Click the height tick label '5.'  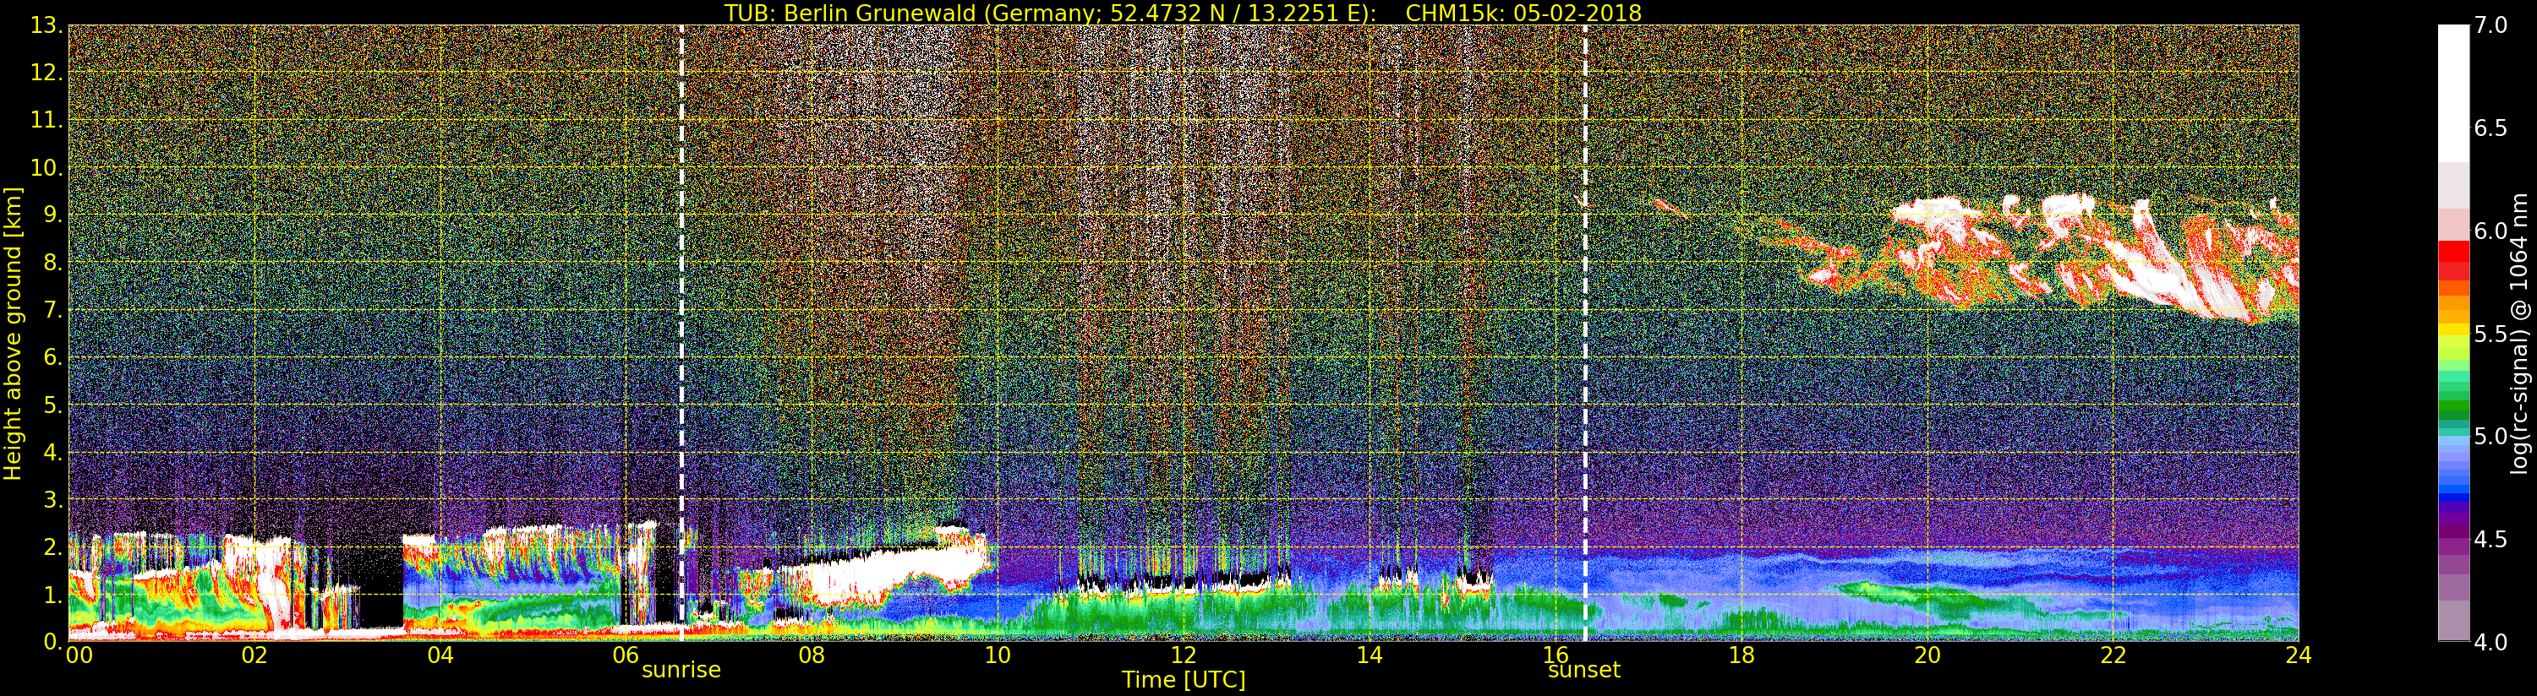52,405
